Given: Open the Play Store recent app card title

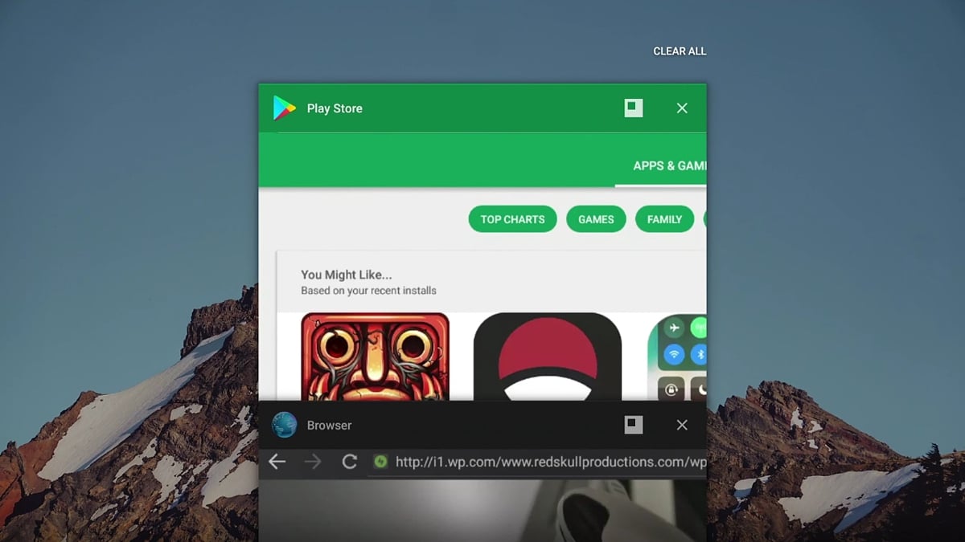Looking at the screenshot, I should coord(335,108).
